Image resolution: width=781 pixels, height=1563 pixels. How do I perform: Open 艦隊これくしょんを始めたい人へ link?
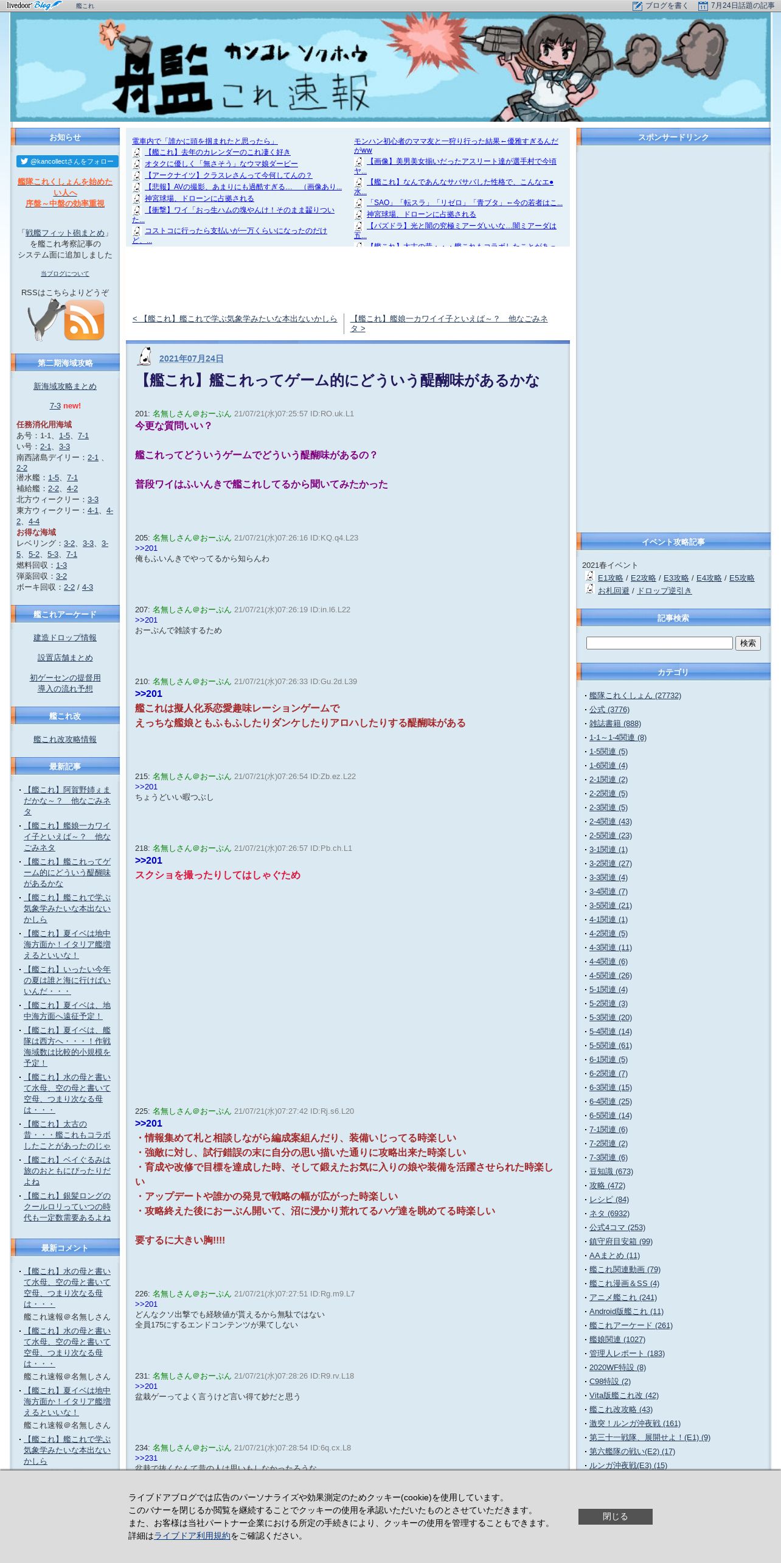pyautogui.click(x=65, y=187)
